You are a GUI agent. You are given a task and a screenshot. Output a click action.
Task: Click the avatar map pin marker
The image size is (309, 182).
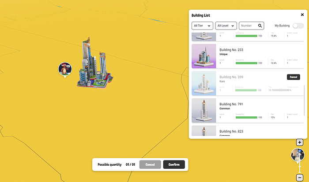(65, 69)
